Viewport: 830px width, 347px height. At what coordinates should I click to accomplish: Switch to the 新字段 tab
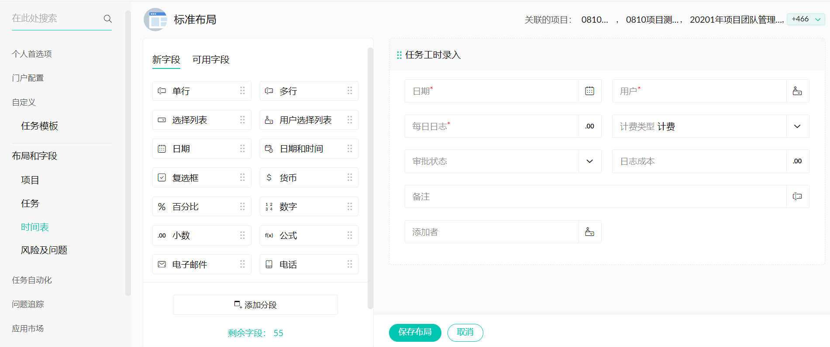166,60
